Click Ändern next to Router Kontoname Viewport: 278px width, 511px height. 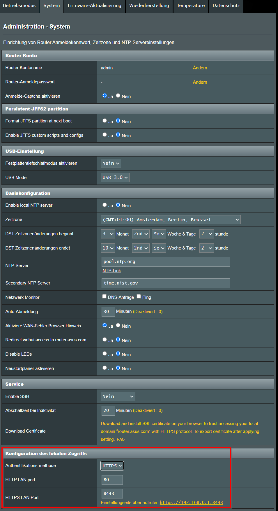coord(200,68)
